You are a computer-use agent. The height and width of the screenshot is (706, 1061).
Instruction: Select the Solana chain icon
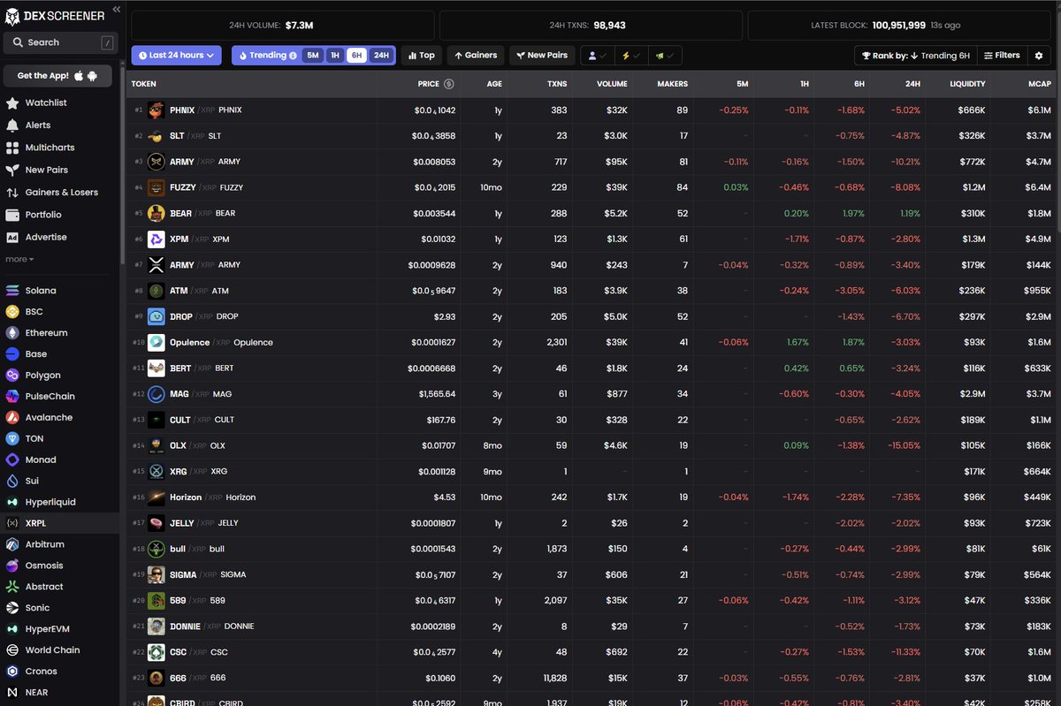(12, 291)
